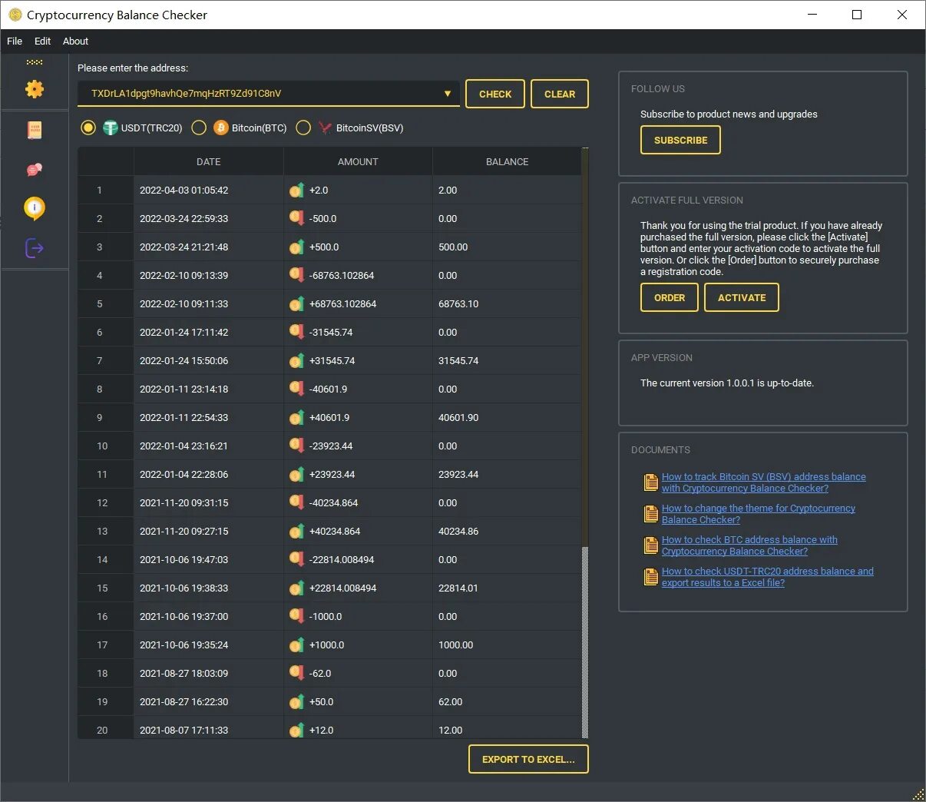The image size is (926, 802).
Task: Select the BitcoinSV(BSV) radio button
Action: click(x=303, y=128)
